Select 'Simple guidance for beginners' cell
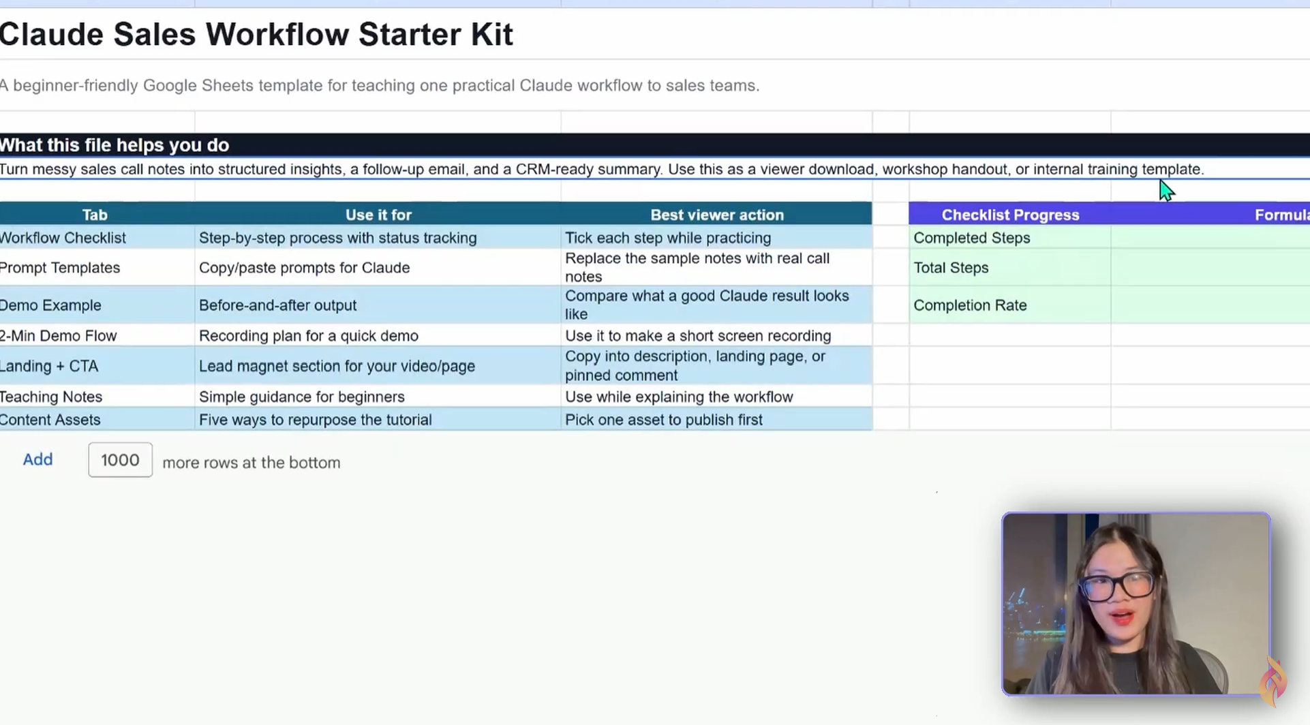The width and height of the screenshot is (1310, 725). click(378, 397)
